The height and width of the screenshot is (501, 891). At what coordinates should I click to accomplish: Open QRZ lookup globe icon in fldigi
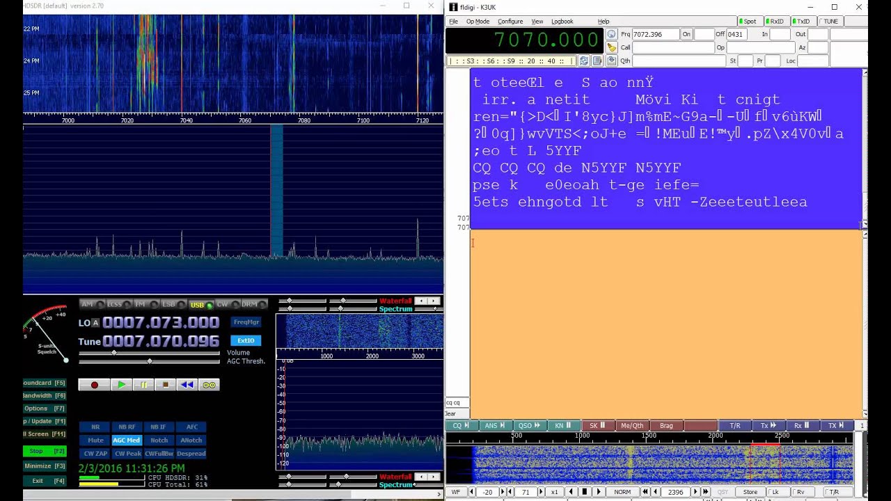611,34
